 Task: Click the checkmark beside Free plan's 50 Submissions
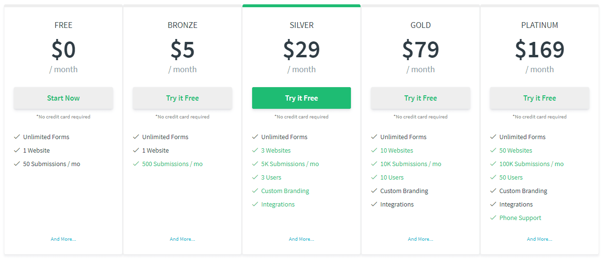tap(17, 164)
